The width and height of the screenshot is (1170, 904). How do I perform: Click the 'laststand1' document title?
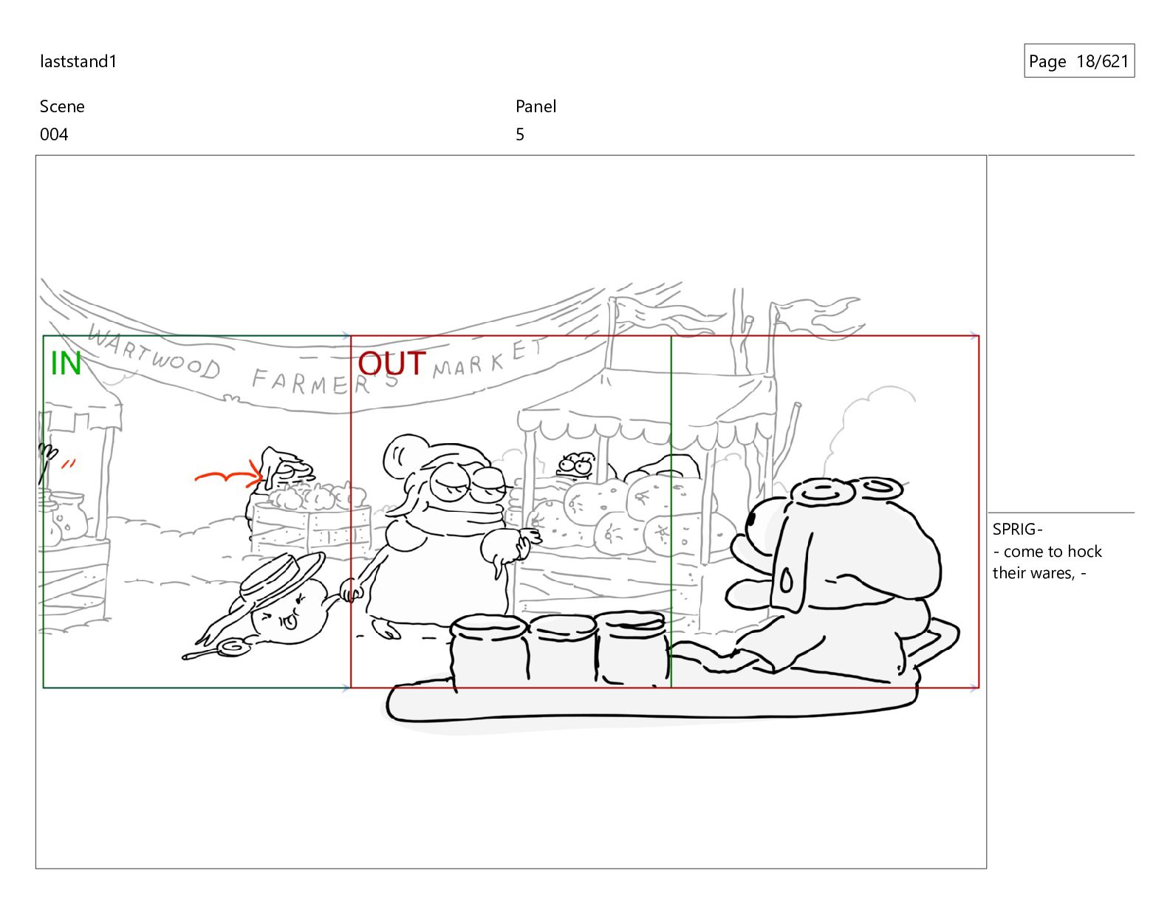pos(78,61)
